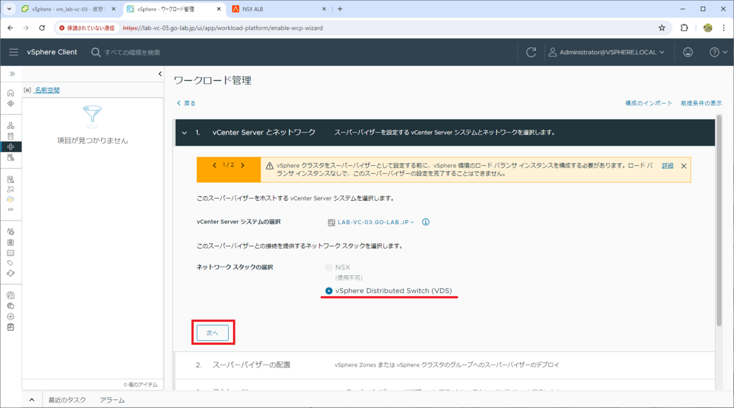Go to Home in the sidebar

tap(10, 93)
